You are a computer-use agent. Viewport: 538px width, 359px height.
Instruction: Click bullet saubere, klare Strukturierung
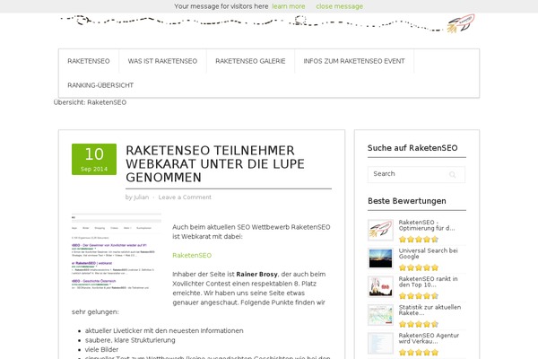[x=130, y=340]
